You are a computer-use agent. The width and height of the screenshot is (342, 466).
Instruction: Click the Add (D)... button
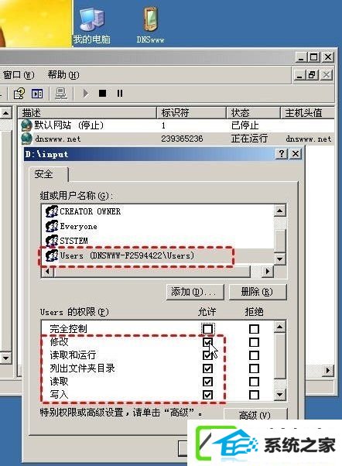tap(195, 292)
